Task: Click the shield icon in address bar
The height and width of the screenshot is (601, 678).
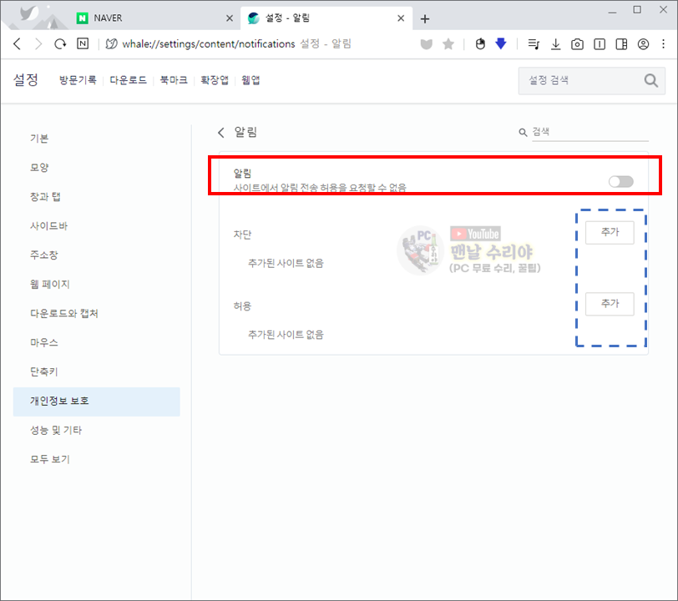Action: coord(427,44)
